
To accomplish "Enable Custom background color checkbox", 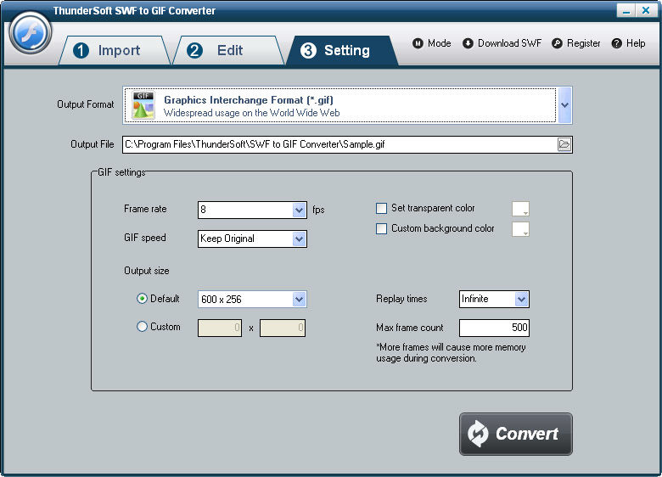I will (x=382, y=229).
